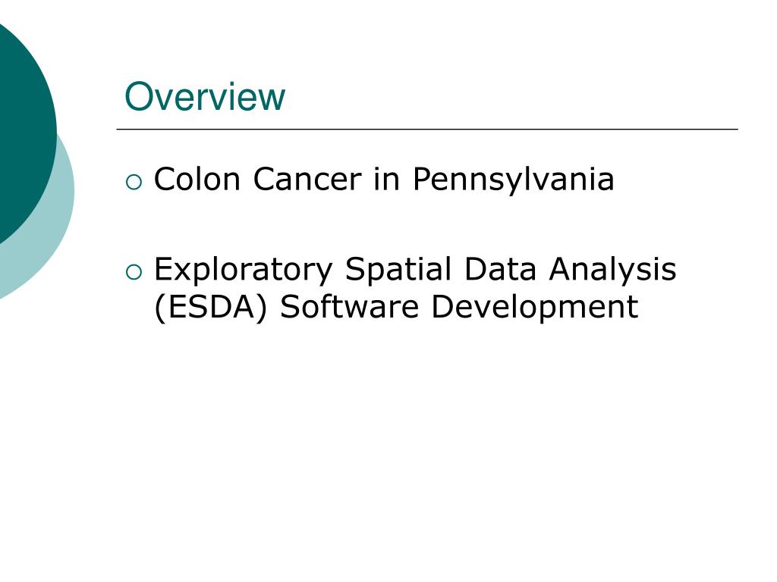
Task: Select the bullet circle before Exploratory
Action: (x=134, y=272)
